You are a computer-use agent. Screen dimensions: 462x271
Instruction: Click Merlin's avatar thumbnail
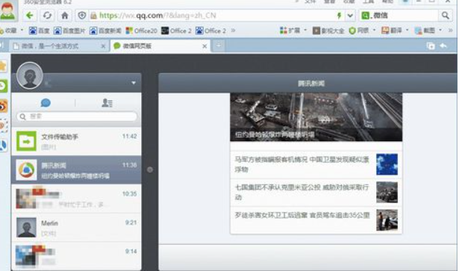(x=26, y=228)
